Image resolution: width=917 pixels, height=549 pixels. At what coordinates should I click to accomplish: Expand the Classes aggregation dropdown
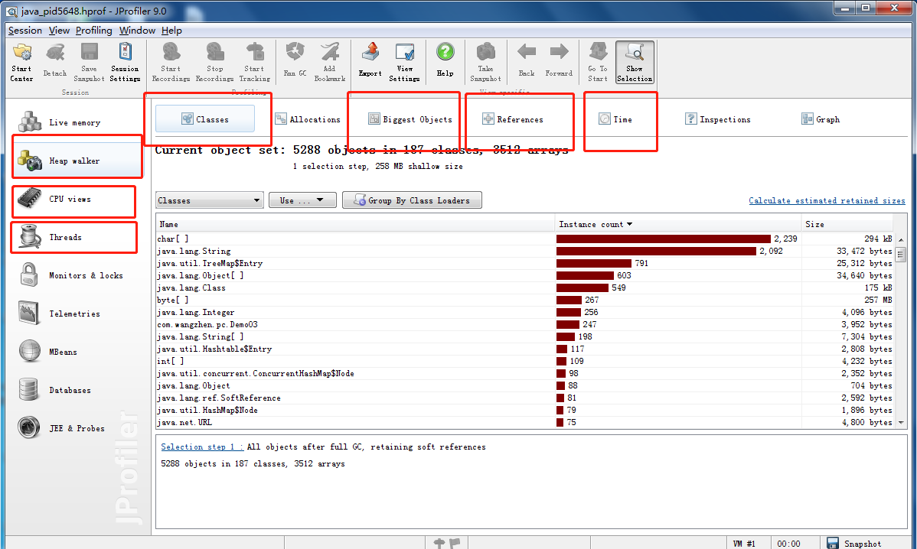pyautogui.click(x=210, y=200)
